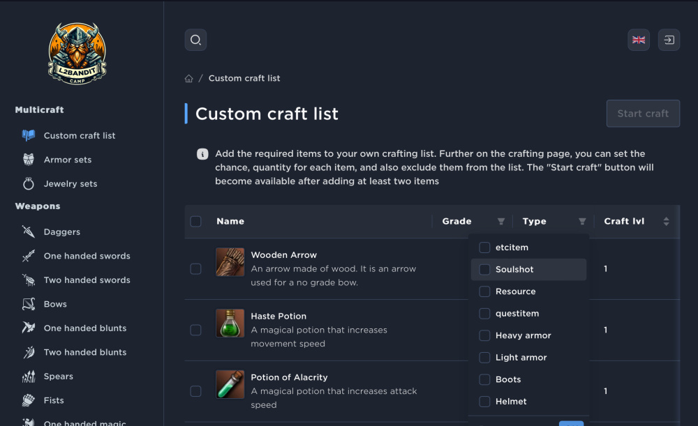Toggle the Type column filter dropdown
The height and width of the screenshot is (426, 698).
(582, 222)
